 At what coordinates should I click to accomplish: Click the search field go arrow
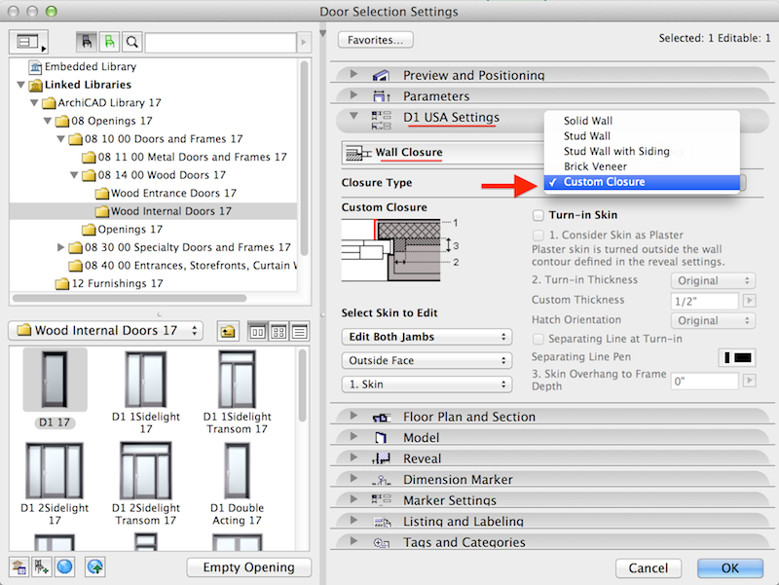304,42
